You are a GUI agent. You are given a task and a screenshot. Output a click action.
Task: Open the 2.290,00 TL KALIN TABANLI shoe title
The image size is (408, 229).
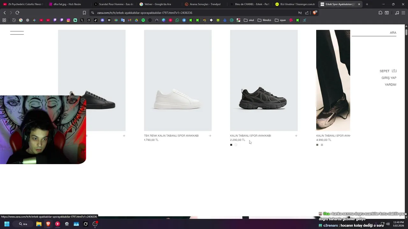(251, 136)
